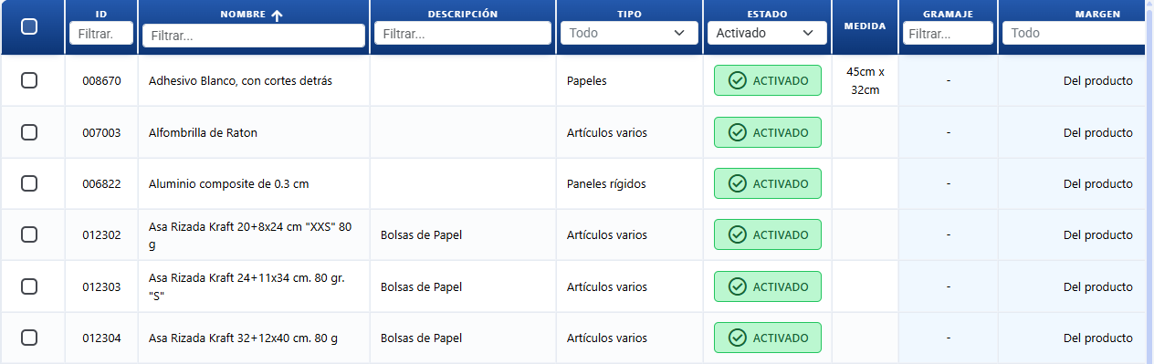Click the MARGEN column header label
This screenshot has height=364, width=1154.
(1097, 15)
